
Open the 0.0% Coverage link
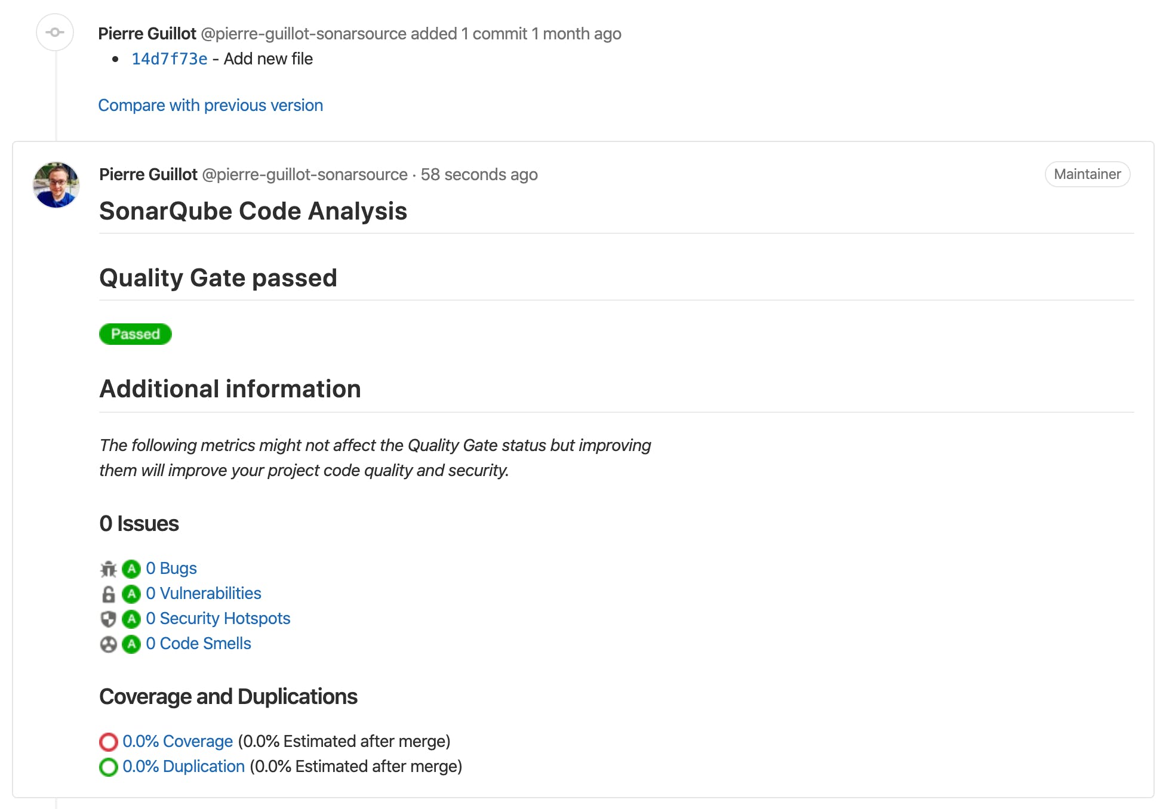[177, 742]
